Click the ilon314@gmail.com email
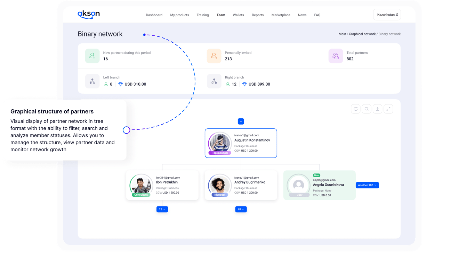This screenshot has width=475, height=255. (168, 178)
